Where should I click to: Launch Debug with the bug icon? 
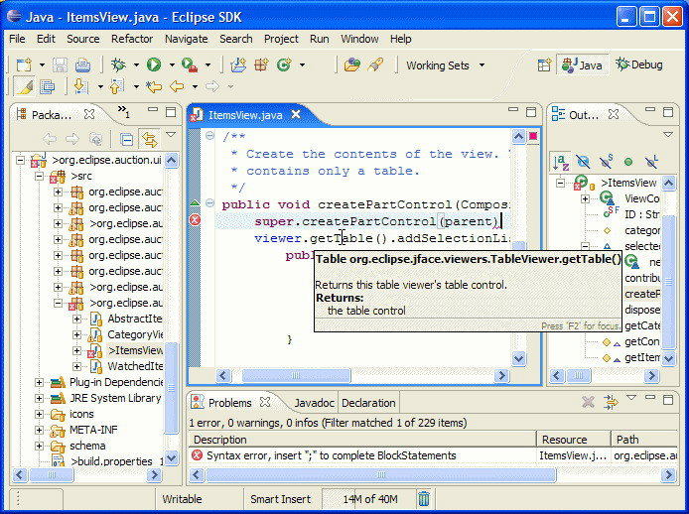coord(118,65)
